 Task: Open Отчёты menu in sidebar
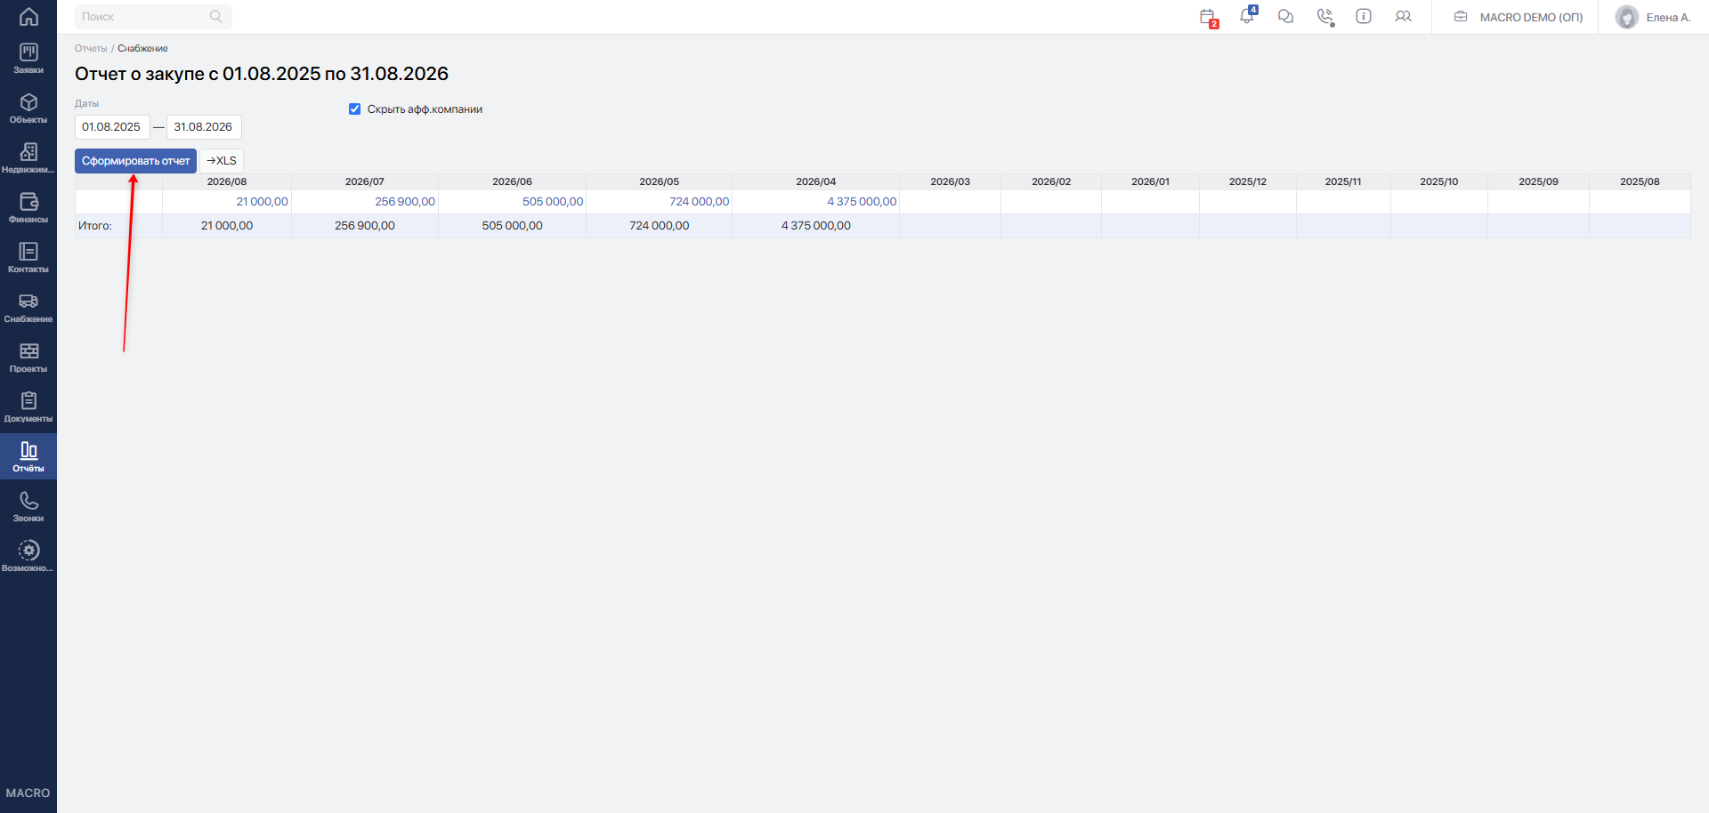click(x=28, y=457)
